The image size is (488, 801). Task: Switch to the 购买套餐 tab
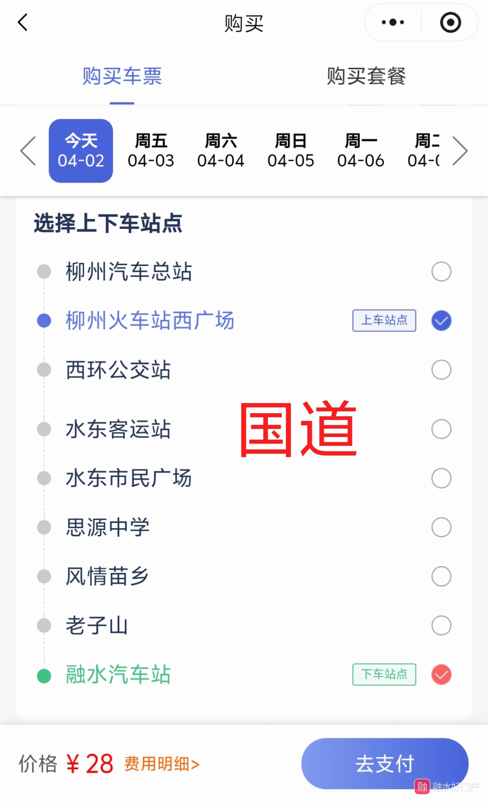click(x=366, y=76)
